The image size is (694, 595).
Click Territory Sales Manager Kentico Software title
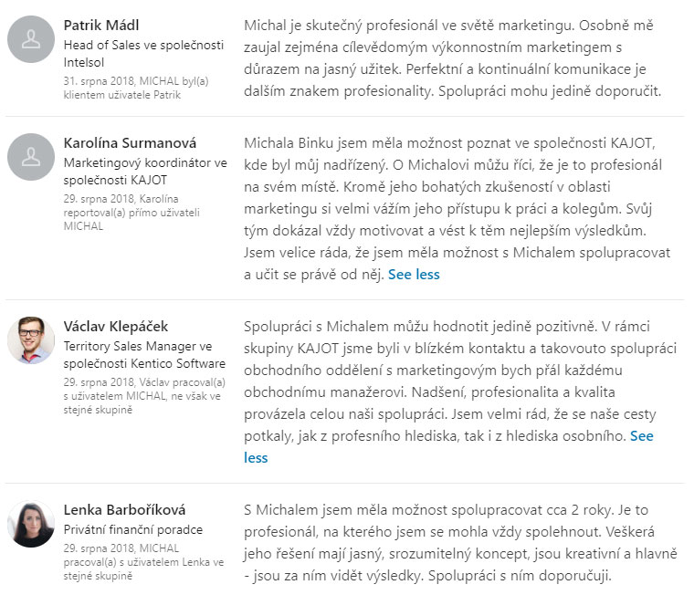coord(144,355)
